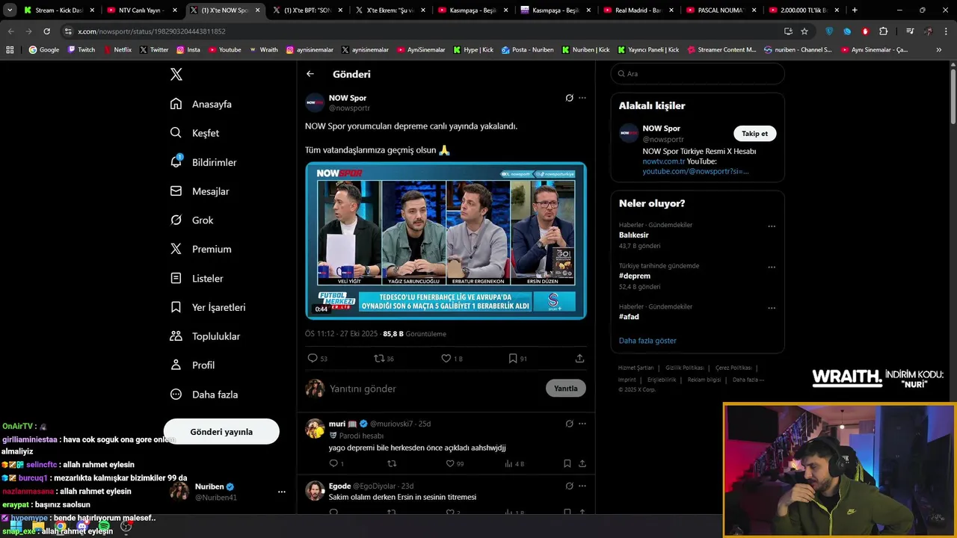
Task: Bookmark muri's reply
Action: [567, 464]
